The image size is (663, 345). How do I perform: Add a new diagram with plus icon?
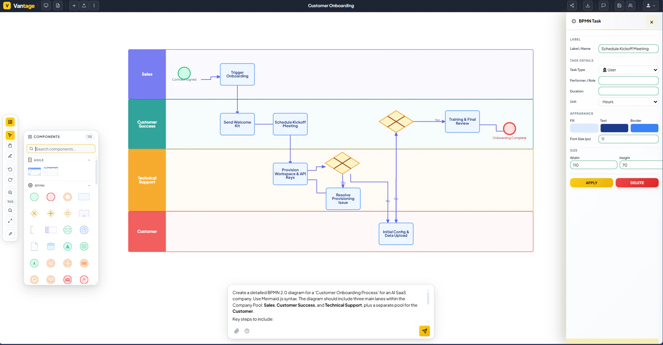(74, 6)
